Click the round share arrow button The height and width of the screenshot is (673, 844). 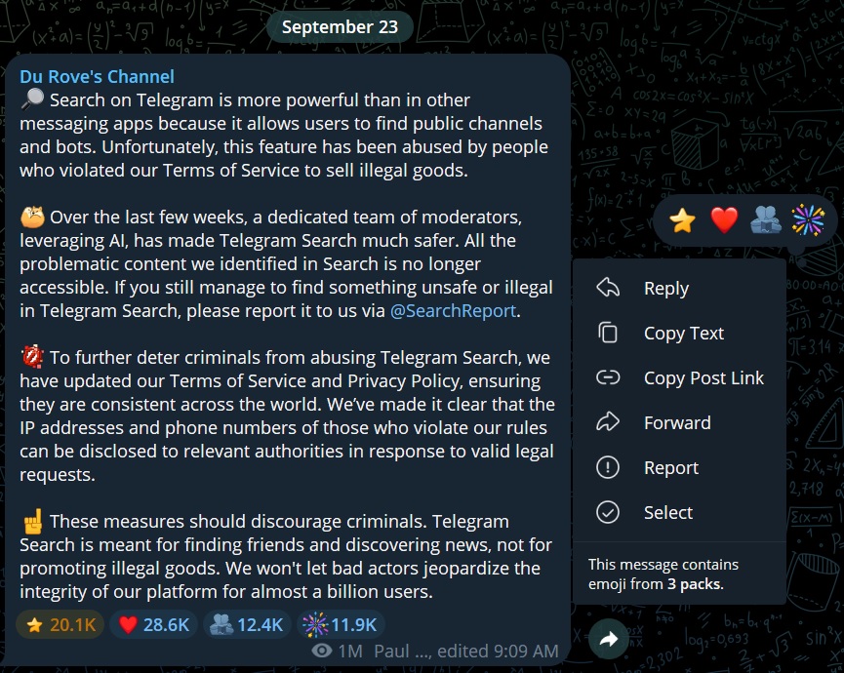[608, 639]
